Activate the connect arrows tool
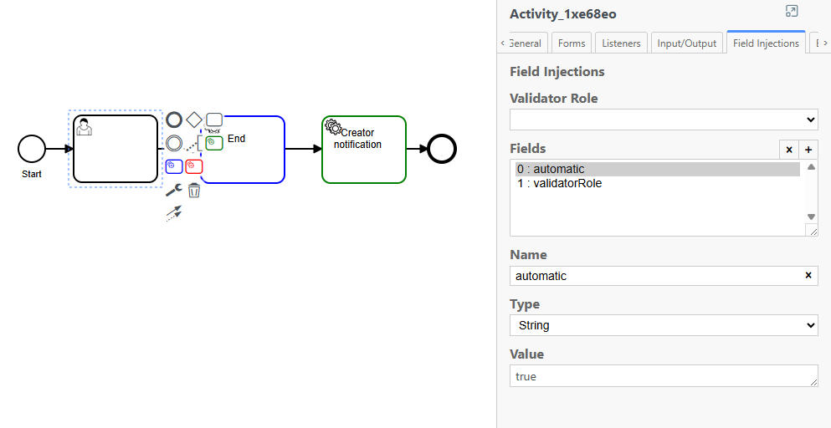 pos(174,213)
